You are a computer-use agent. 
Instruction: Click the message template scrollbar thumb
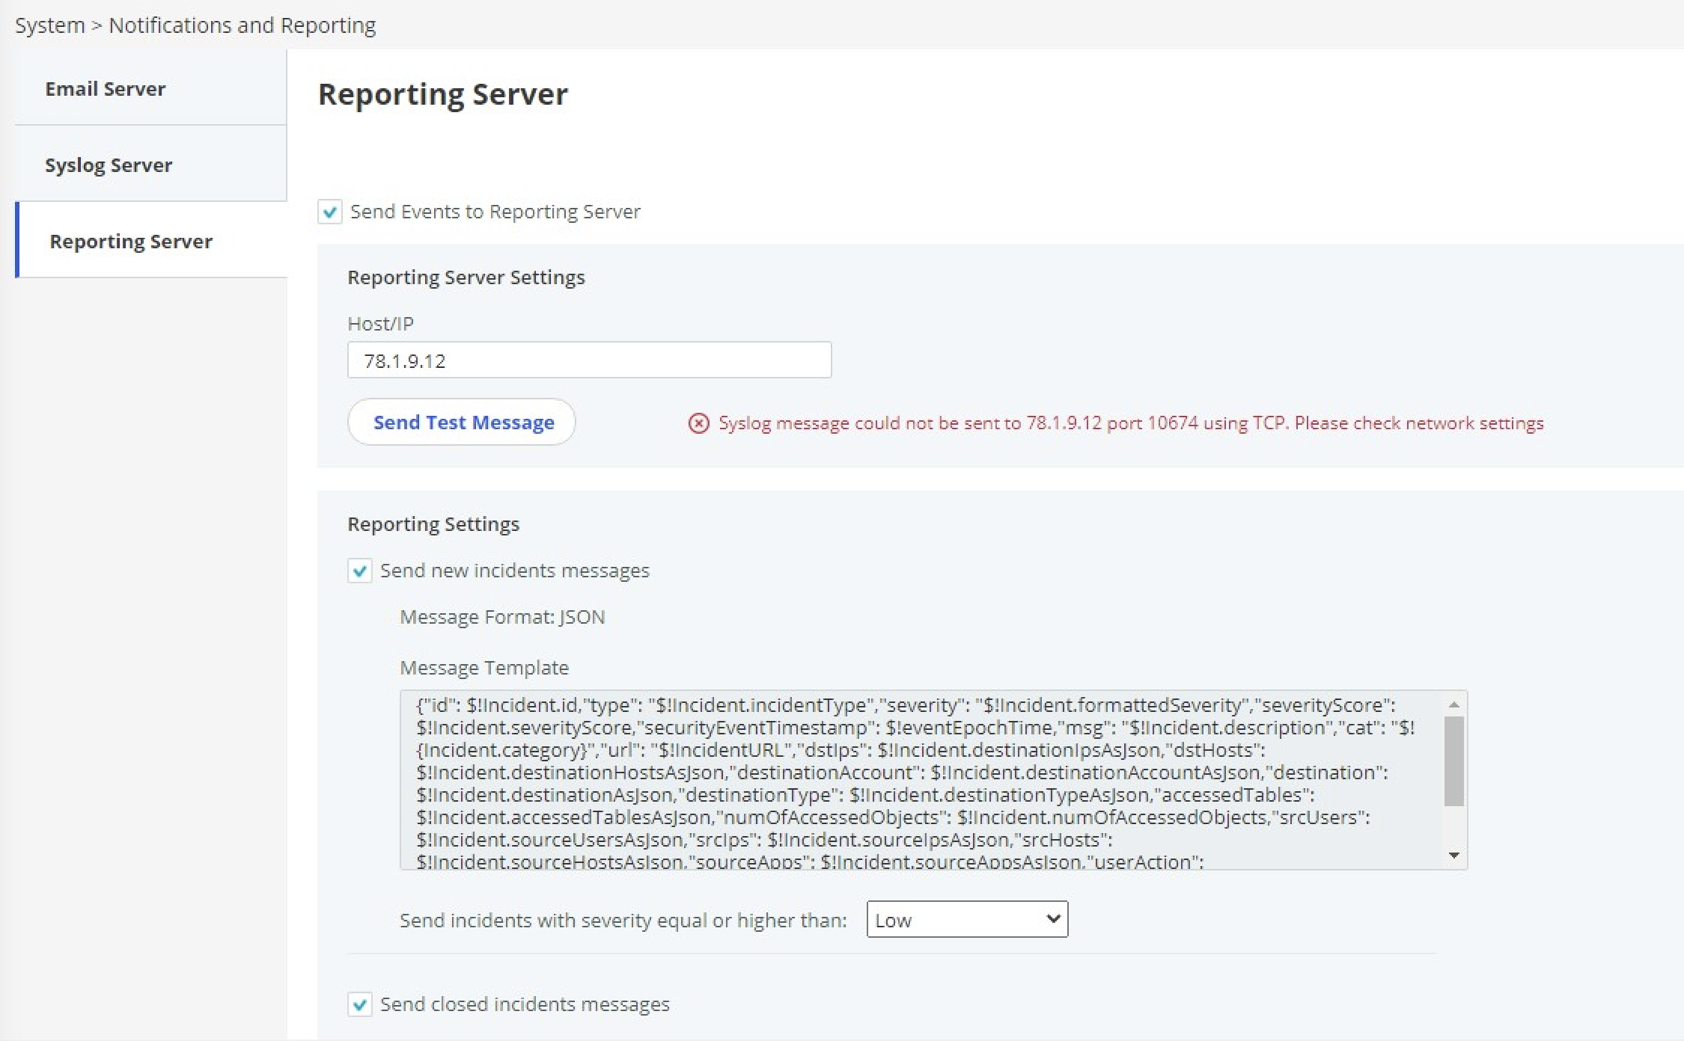pos(1453,761)
